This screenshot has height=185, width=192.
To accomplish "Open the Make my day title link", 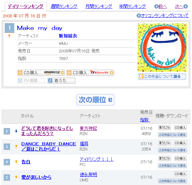I will [40, 28].
